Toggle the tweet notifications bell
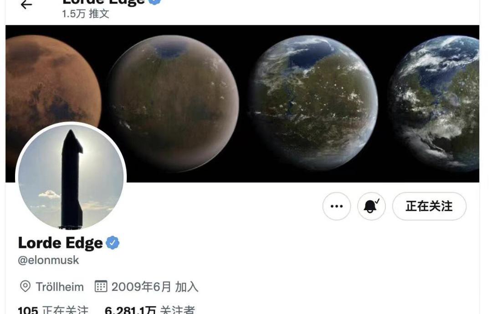 372,206
